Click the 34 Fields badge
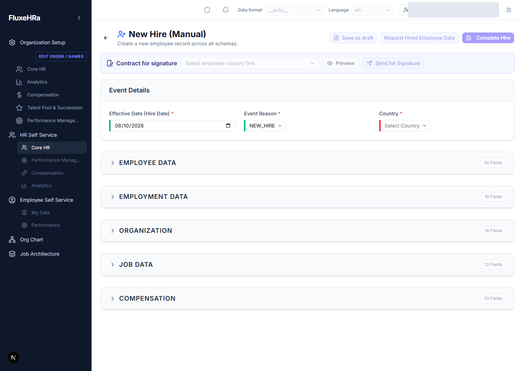The height and width of the screenshot is (371, 523). [x=493, y=163]
